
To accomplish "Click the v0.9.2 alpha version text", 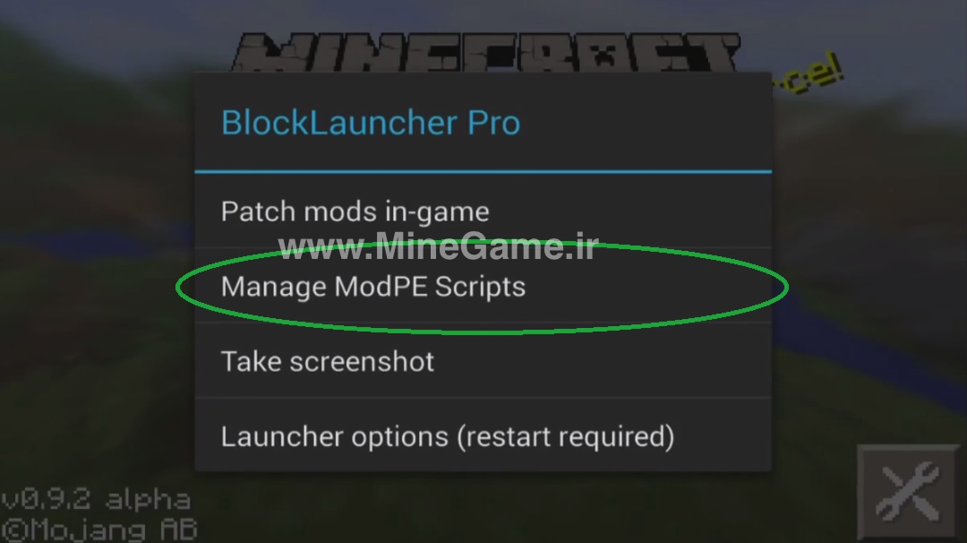I will point(96,499).
